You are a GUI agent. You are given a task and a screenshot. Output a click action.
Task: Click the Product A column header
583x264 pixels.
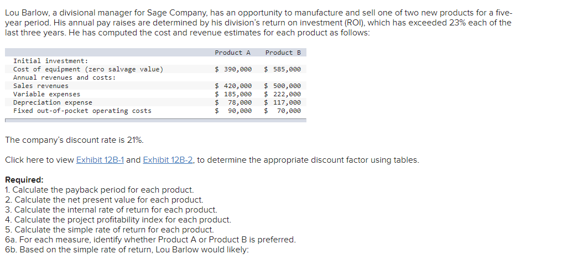233,53
